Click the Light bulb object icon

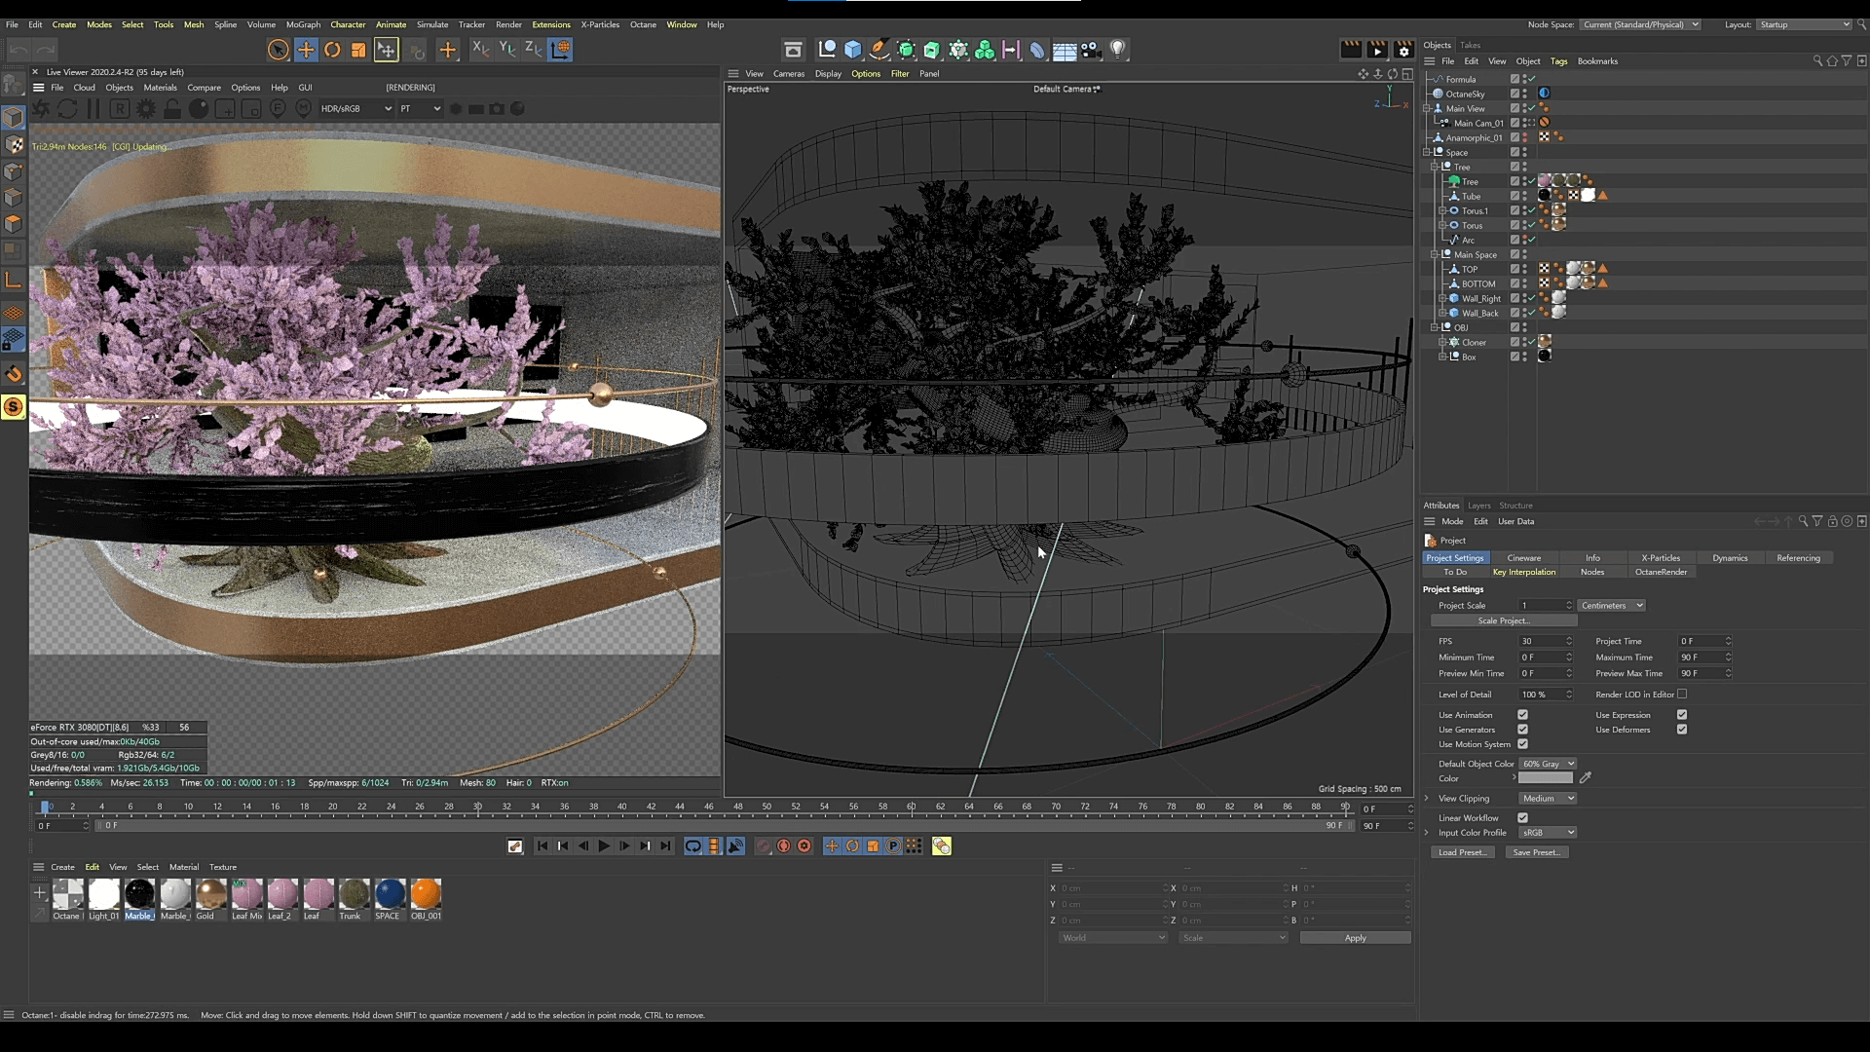click(x=1118, y=50)
